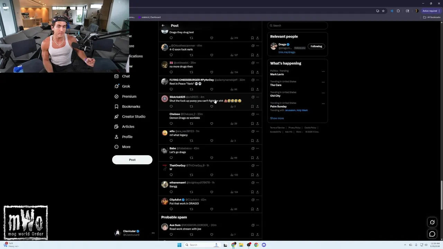
Task: Open Grok in the sidebar
Action: pyautogui.click(x=122, y=86)
